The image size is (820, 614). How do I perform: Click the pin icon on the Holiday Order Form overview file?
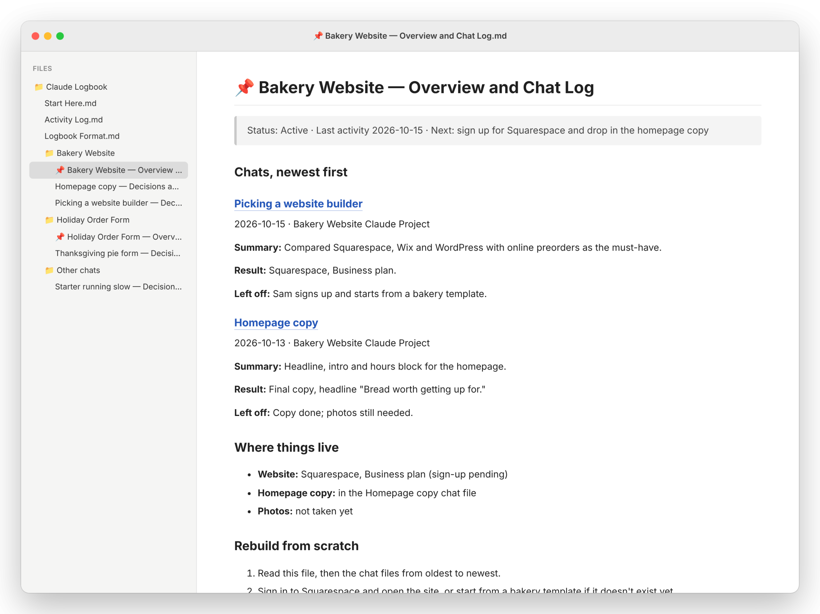[60, 237]
